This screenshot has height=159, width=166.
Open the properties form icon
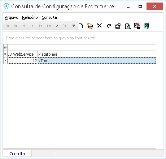(118, 26)
